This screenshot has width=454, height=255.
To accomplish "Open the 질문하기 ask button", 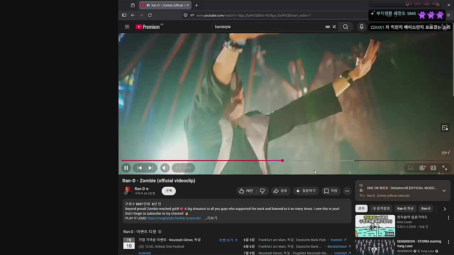I will click(306, 191).
